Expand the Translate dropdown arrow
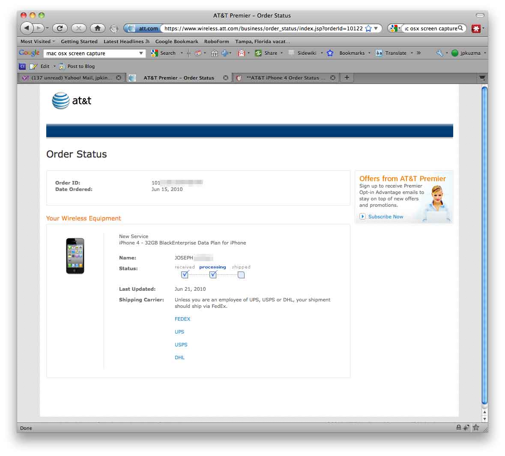This screenshot has height=456, width=505. tap(412, 53)
